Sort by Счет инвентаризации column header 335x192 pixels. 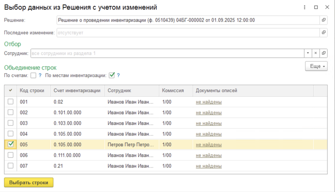click(x=77, y=91)
